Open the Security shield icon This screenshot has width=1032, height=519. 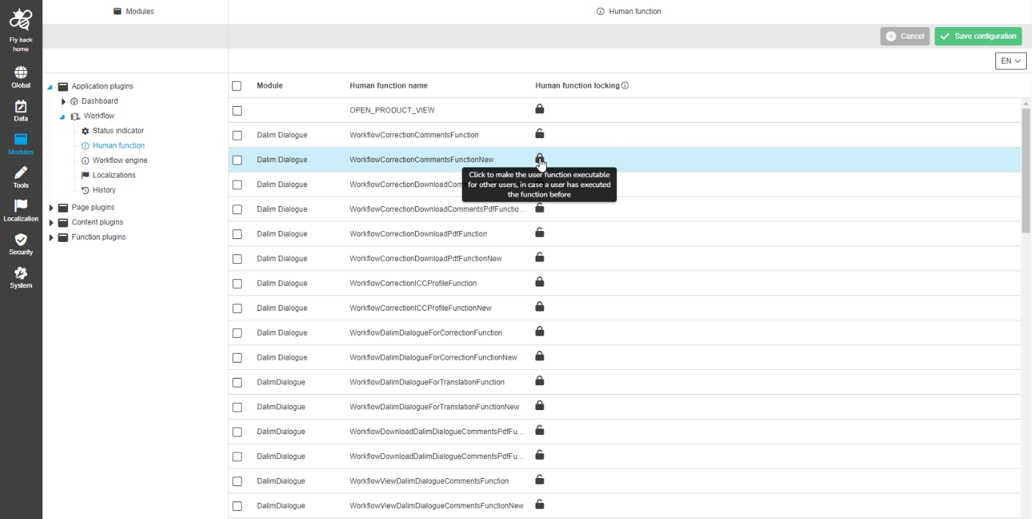(20, 240)
